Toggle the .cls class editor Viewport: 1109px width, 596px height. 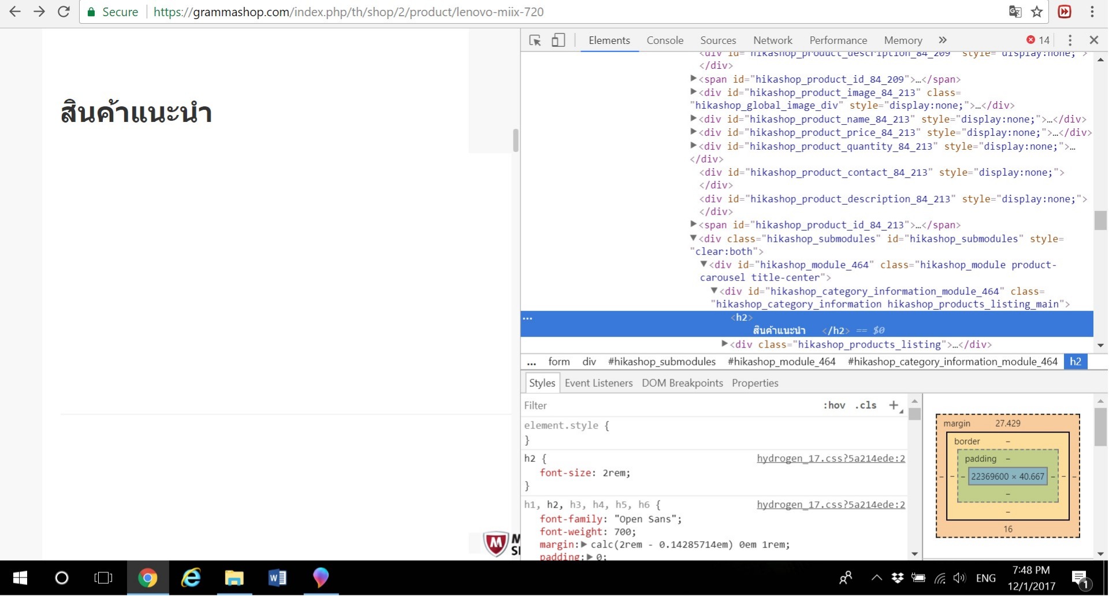(x=865, y=405)
